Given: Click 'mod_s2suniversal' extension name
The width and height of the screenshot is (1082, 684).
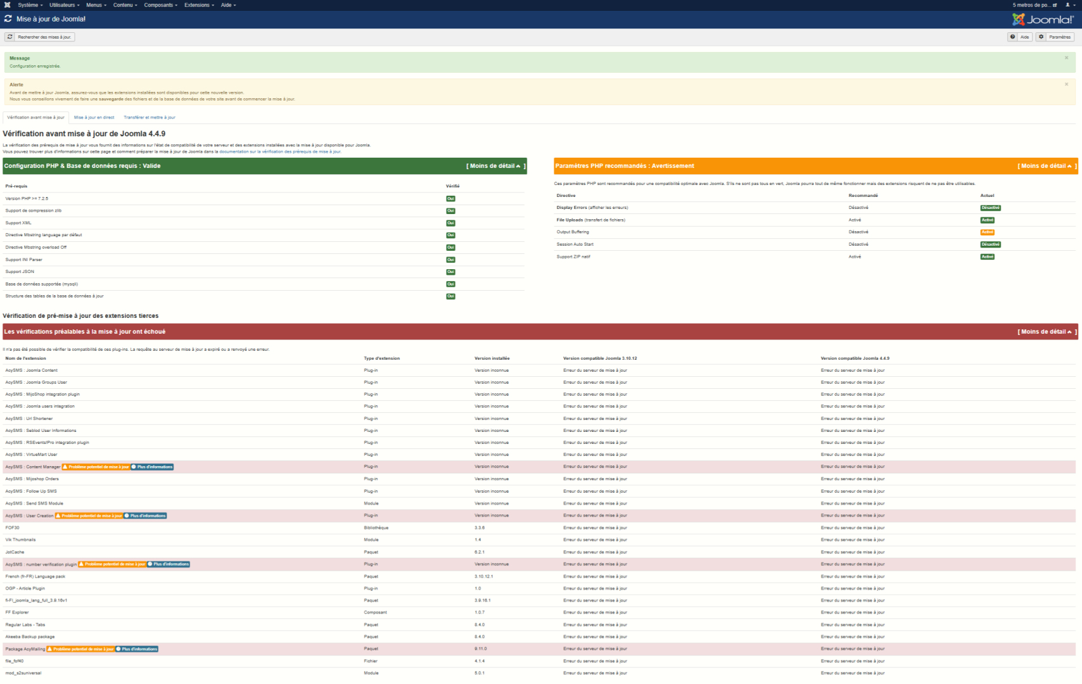Looking at the screenshot, I should [23, 673].
